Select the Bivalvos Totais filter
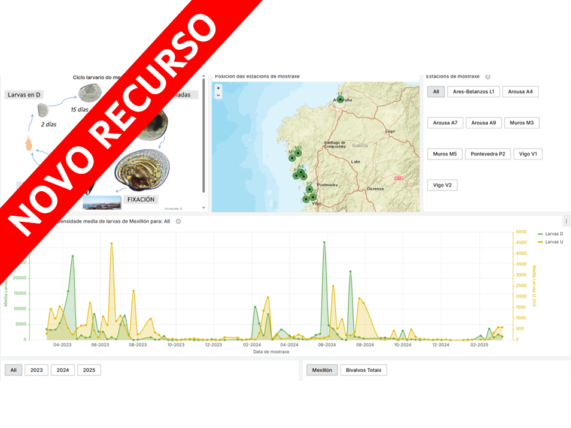Viewport: 571px width, 428px height. tap(363, 370)
